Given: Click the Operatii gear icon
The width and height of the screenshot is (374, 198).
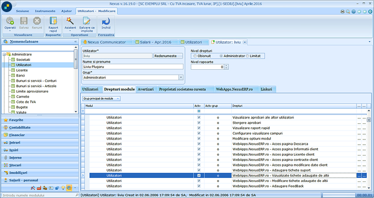Looking at the screenshot, I should 10,21.
